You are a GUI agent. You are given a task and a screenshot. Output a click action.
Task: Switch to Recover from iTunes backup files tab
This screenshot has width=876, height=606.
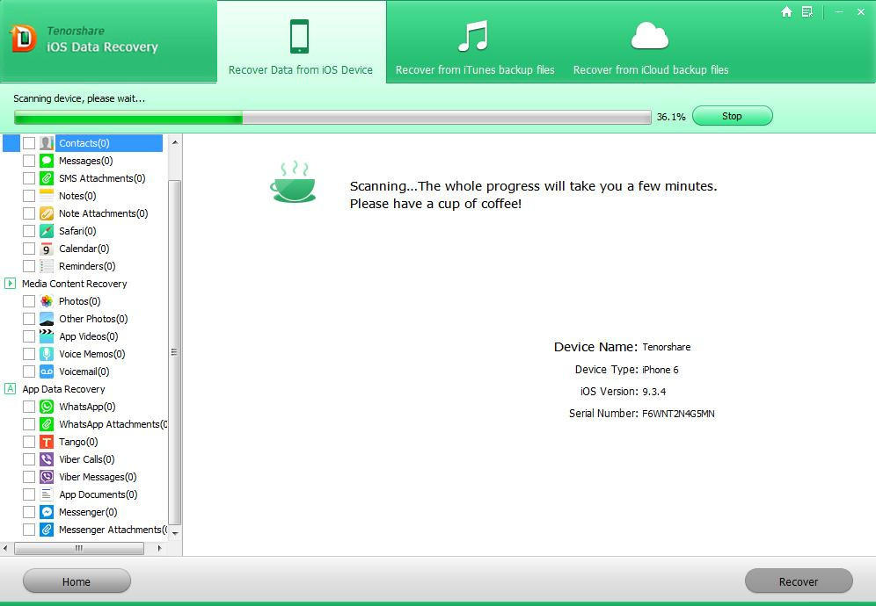[x=475, y=47]
